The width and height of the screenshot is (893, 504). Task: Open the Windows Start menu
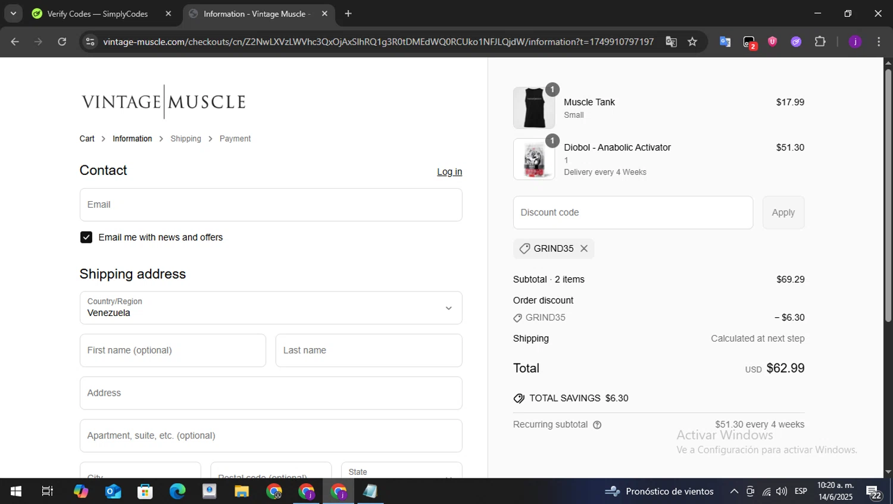(x=16, y=492)
